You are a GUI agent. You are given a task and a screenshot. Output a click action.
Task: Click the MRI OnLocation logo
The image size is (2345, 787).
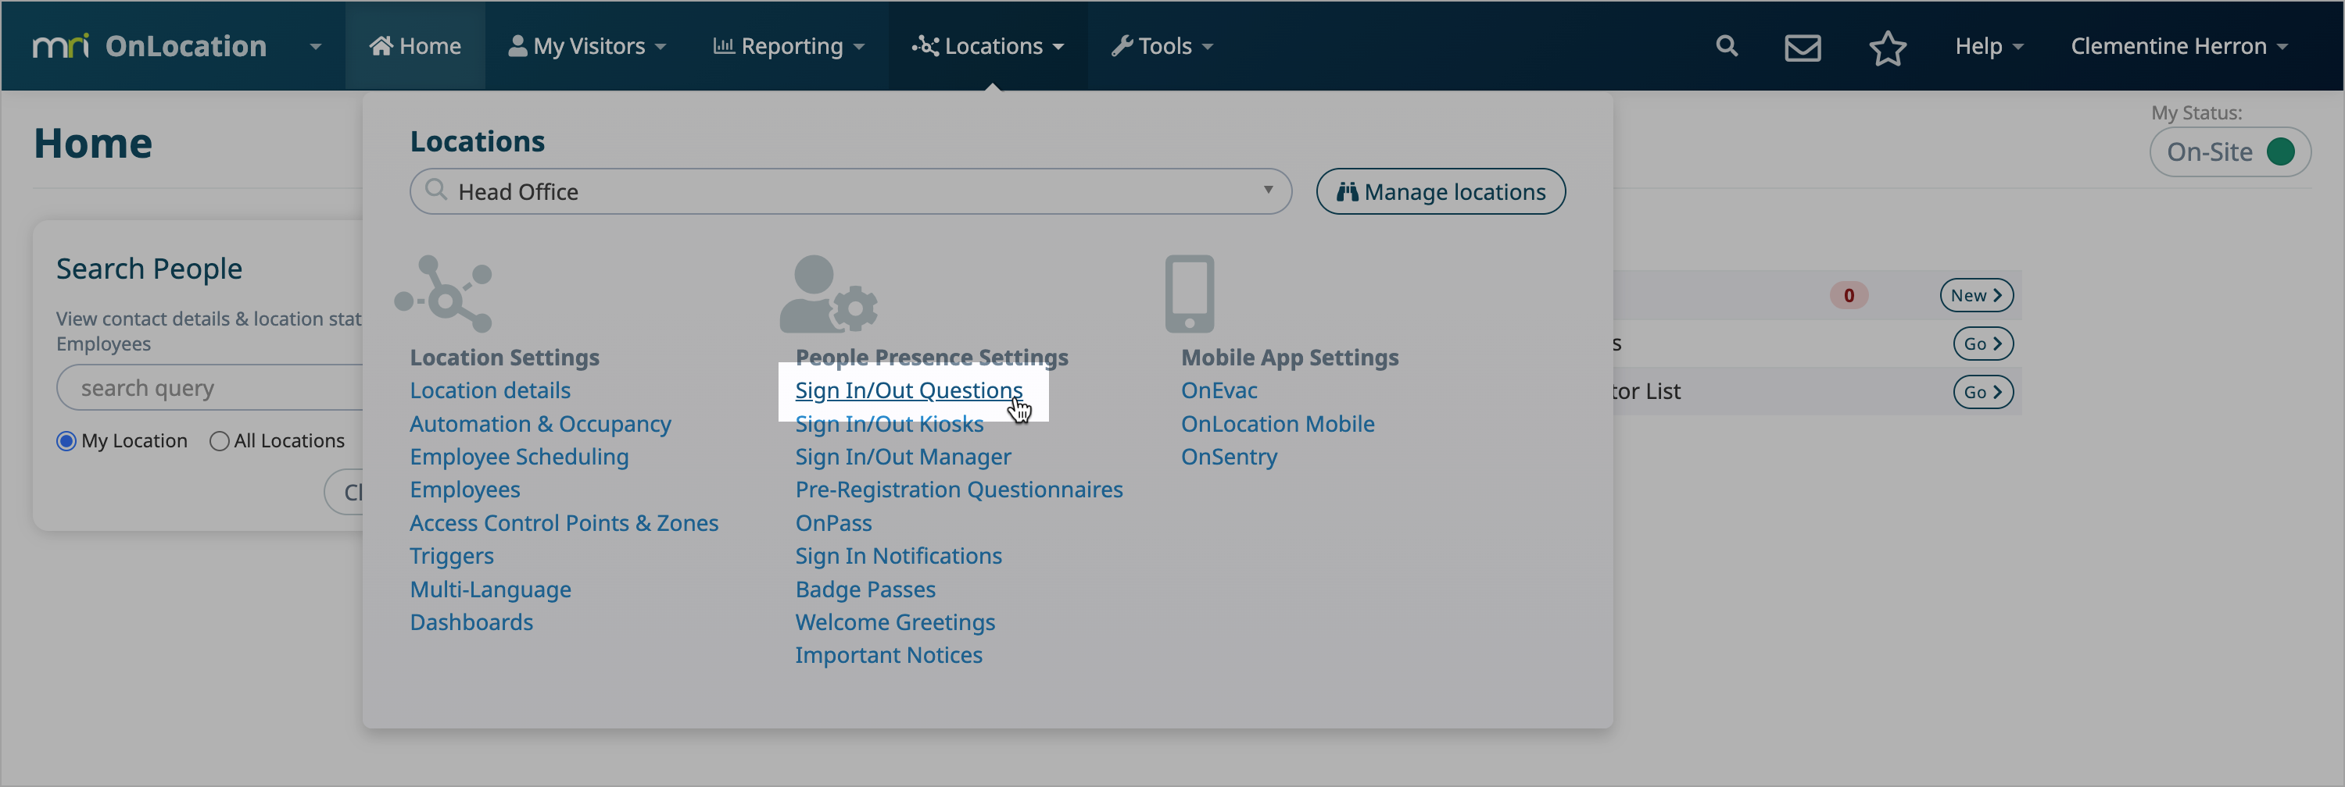pyautogui.click(x=149, y=45)
